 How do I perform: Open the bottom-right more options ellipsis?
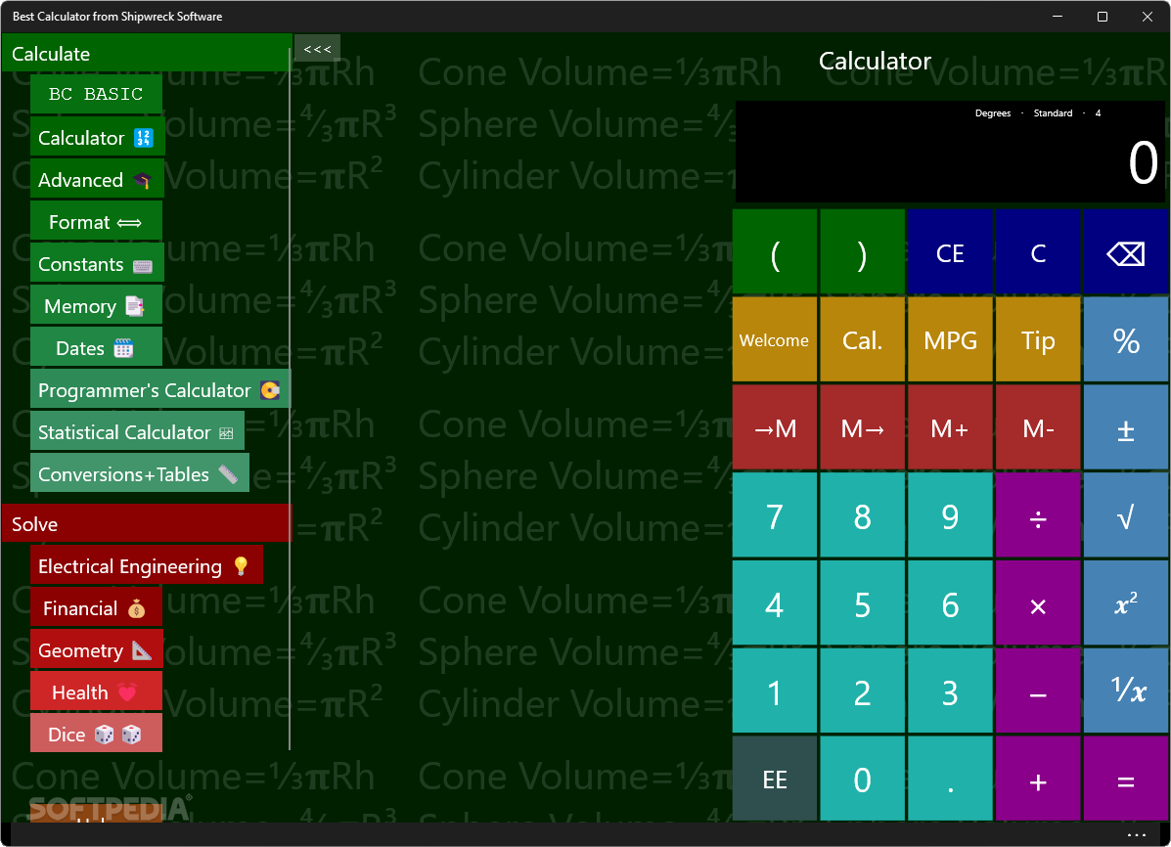tap(1136, 834)
